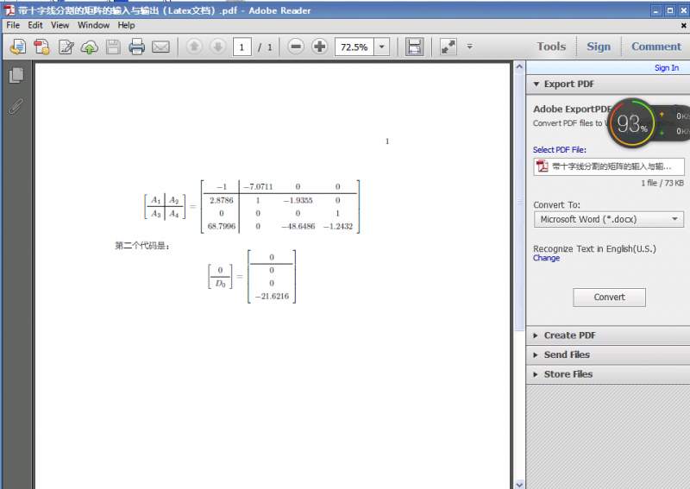Click the Sign/Edit document pencil icon

point(66,47)
